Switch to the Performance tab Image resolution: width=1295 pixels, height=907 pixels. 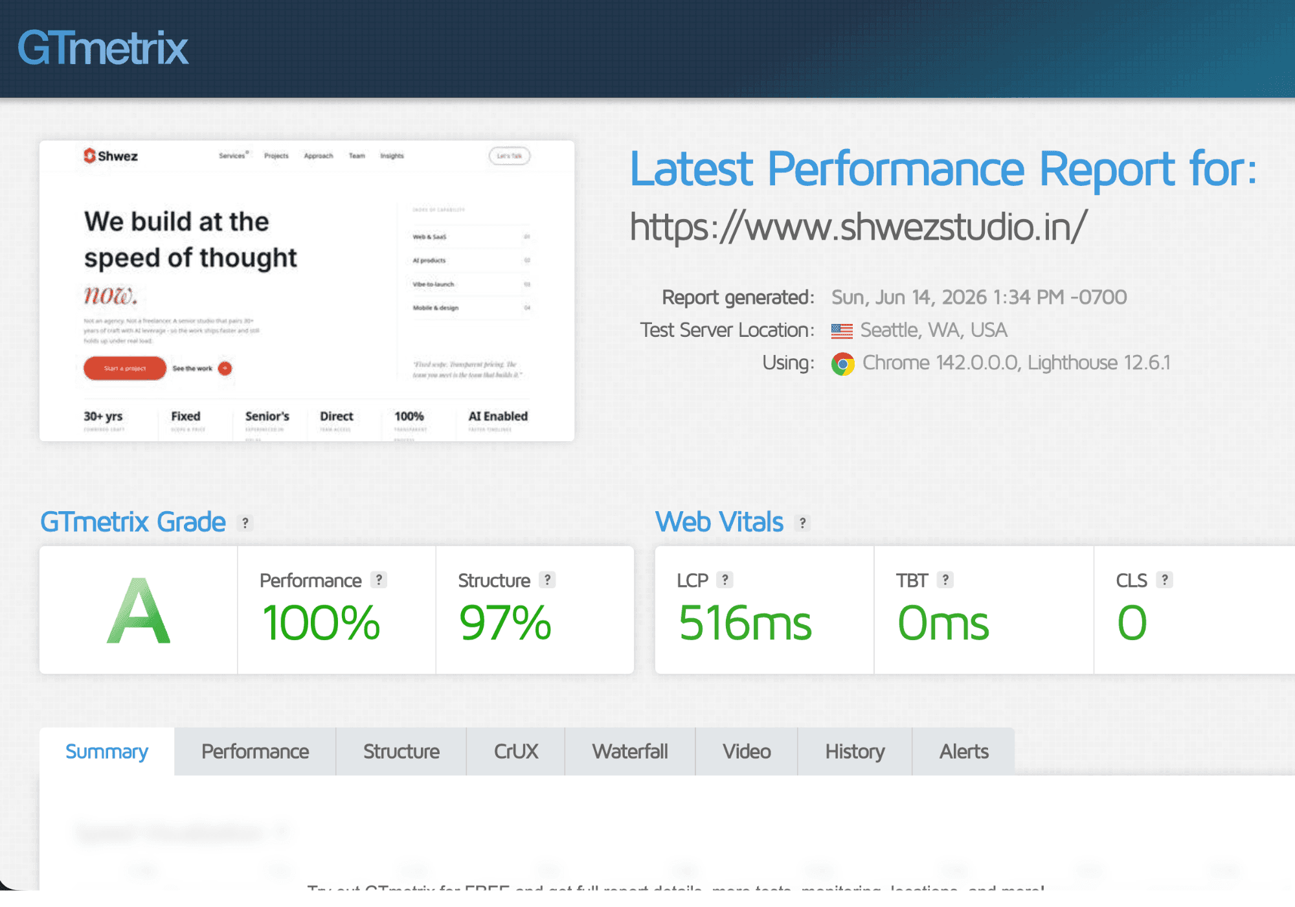point(255,752)
